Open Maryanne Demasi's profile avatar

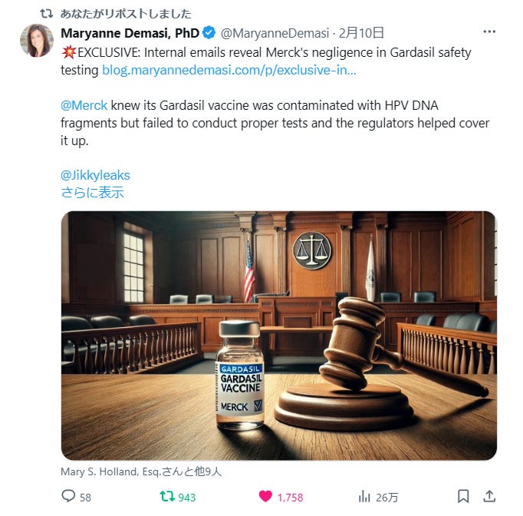(x=37, y=41)
